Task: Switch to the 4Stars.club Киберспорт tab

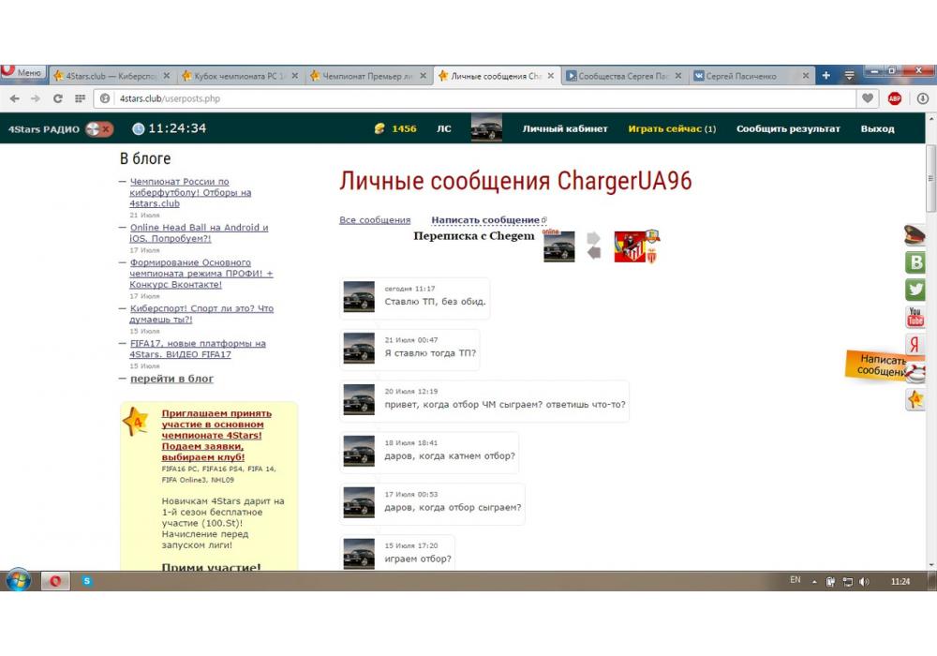Action: [x=112, y=76]
